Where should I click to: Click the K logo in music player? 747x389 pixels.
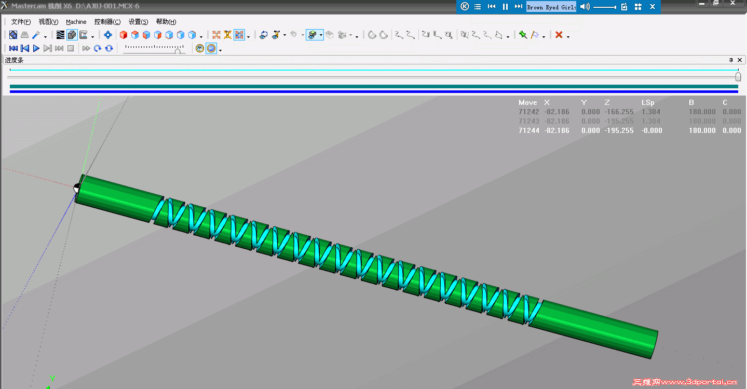[465, 7]
